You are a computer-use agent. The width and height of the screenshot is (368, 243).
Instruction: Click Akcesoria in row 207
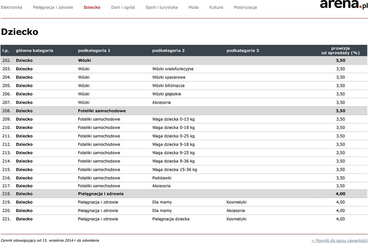pos(161,102)
